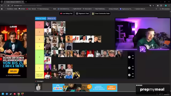The height and width of the screenshot is (96, 171).
Task: Go forward in browser history
Action: pyautogui.click(x=5, y=6)
